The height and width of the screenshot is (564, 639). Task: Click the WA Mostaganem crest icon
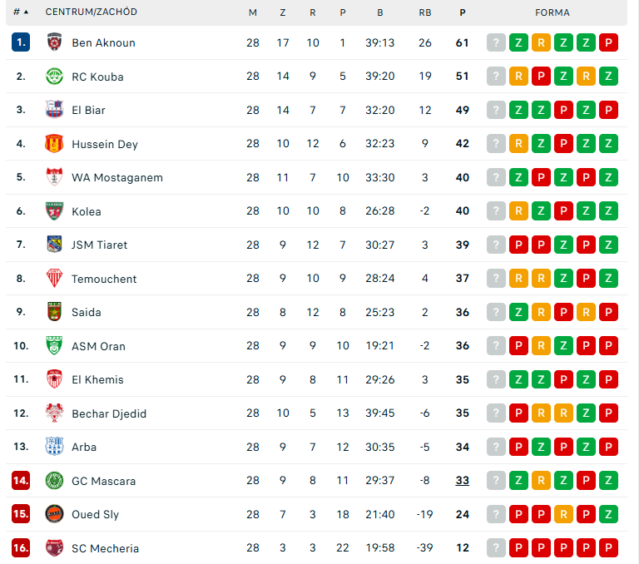[x=54, y=177]
